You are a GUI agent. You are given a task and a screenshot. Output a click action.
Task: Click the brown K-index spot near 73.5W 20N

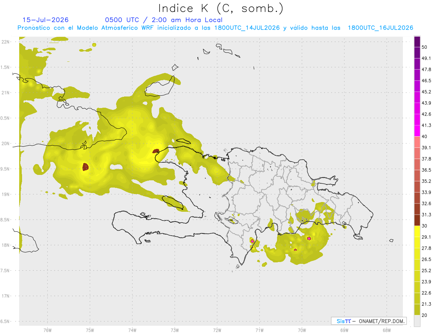coord(156,151)
